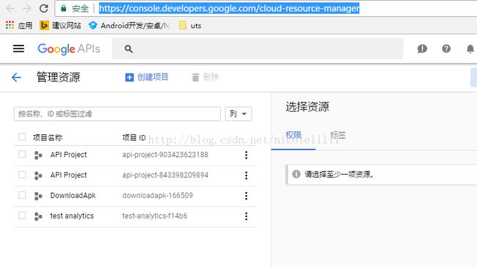Click the green secure lock icon
The image size is (477, 267).
coord(63,8)
